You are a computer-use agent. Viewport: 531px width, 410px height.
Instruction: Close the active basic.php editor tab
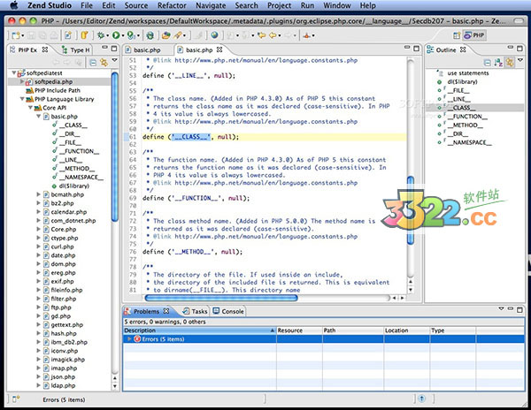(x=219, y=49)
